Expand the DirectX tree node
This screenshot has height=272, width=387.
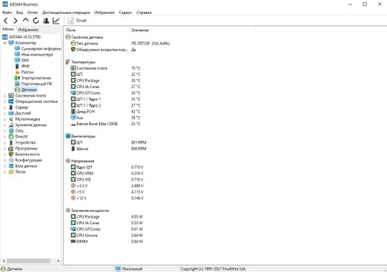(5, 137)
